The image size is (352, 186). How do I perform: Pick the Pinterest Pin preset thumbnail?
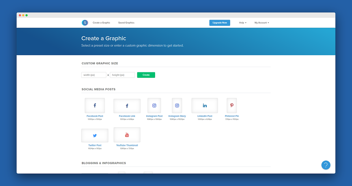[x=232, y=106]
